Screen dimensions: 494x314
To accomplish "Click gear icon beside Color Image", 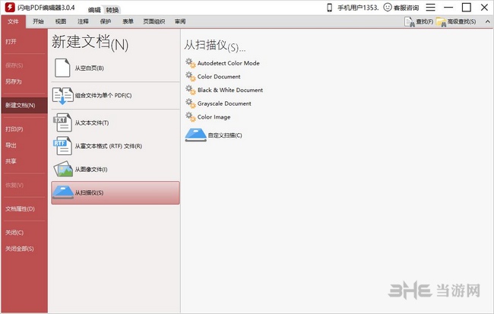I will click(x=191, y=117).
